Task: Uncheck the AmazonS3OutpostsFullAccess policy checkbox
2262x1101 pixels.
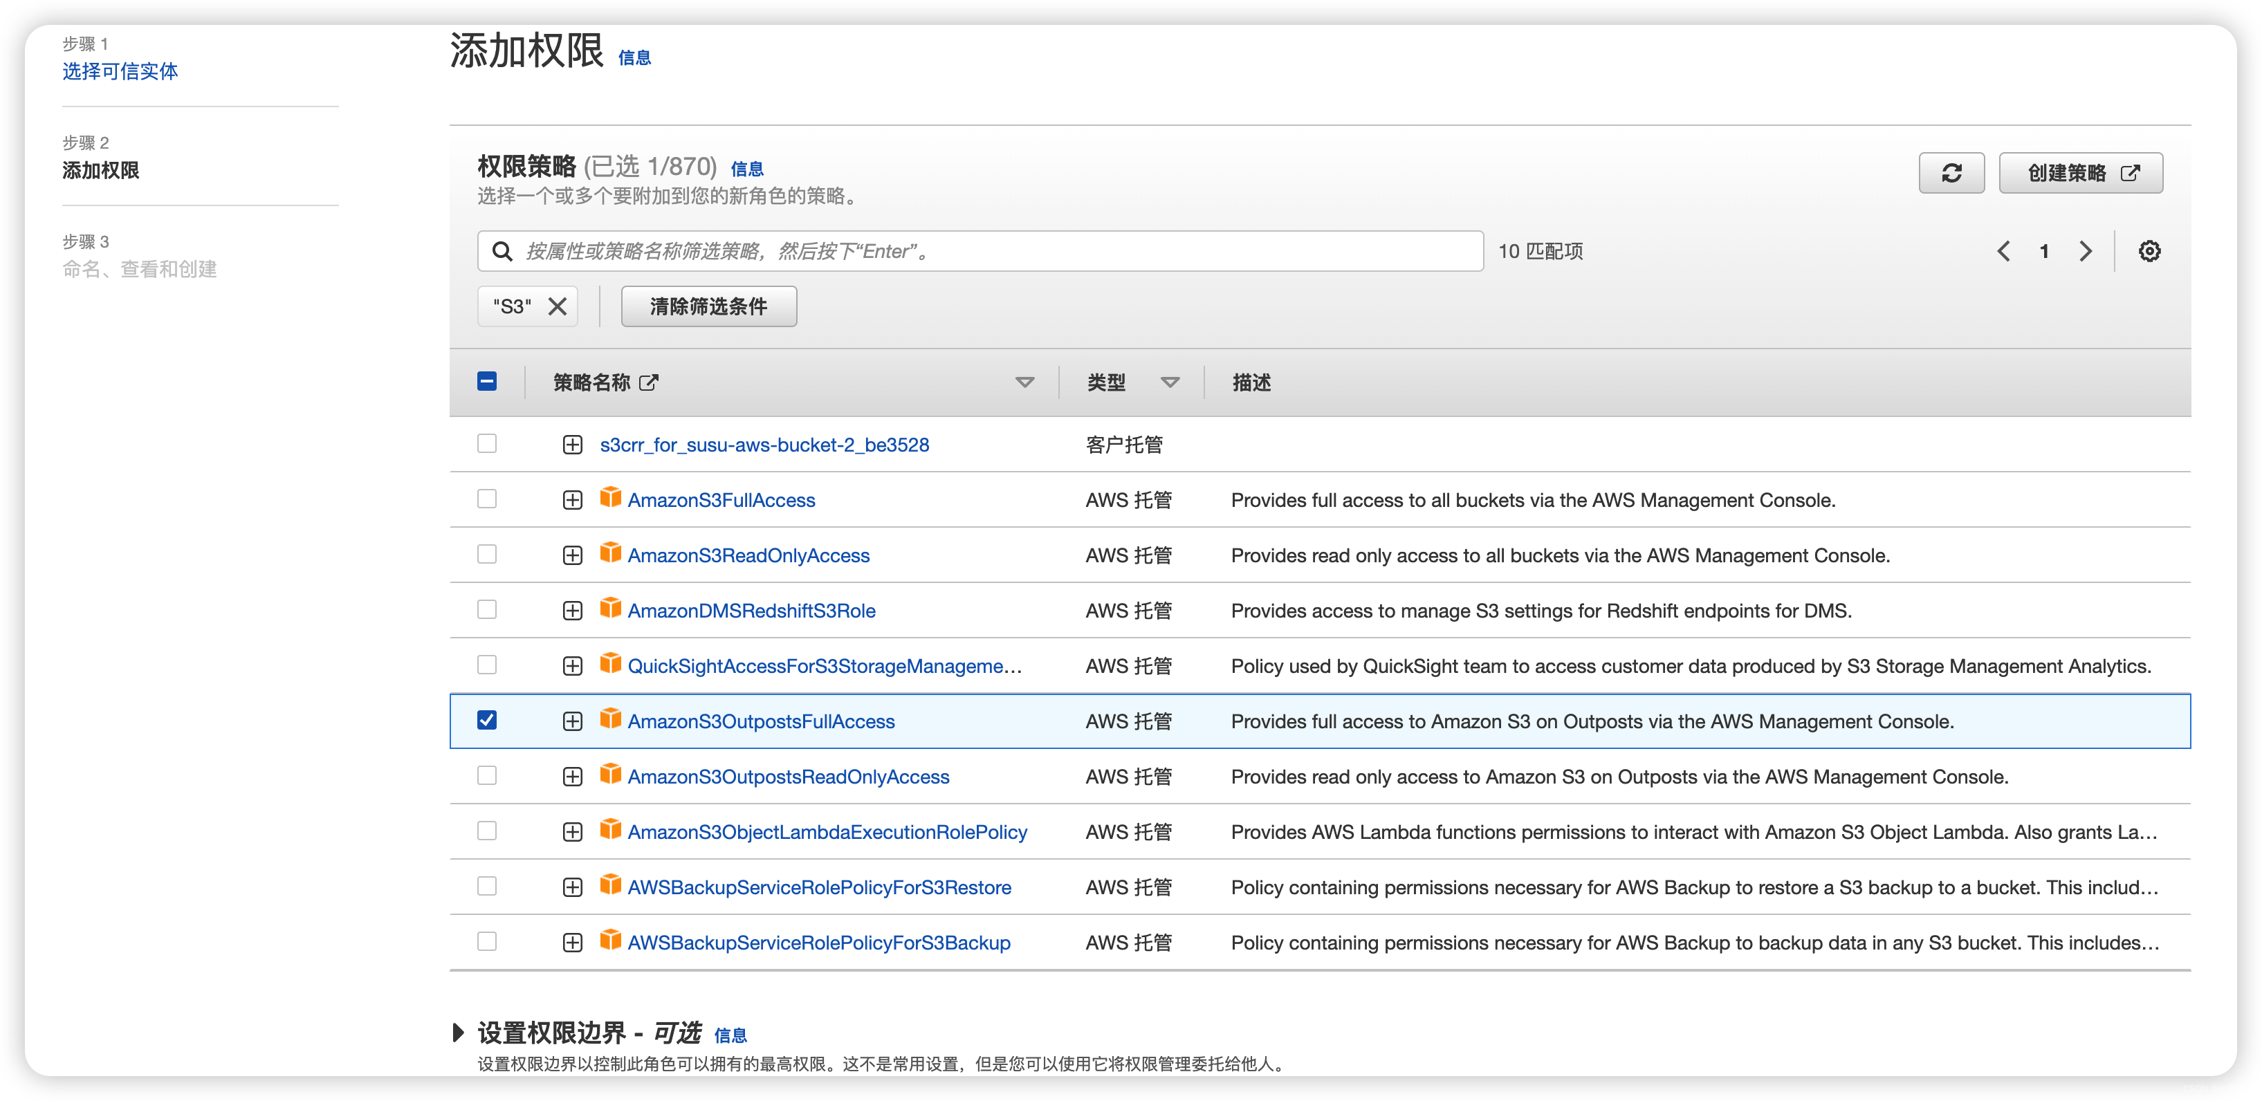Action: [x=486, y=720]
